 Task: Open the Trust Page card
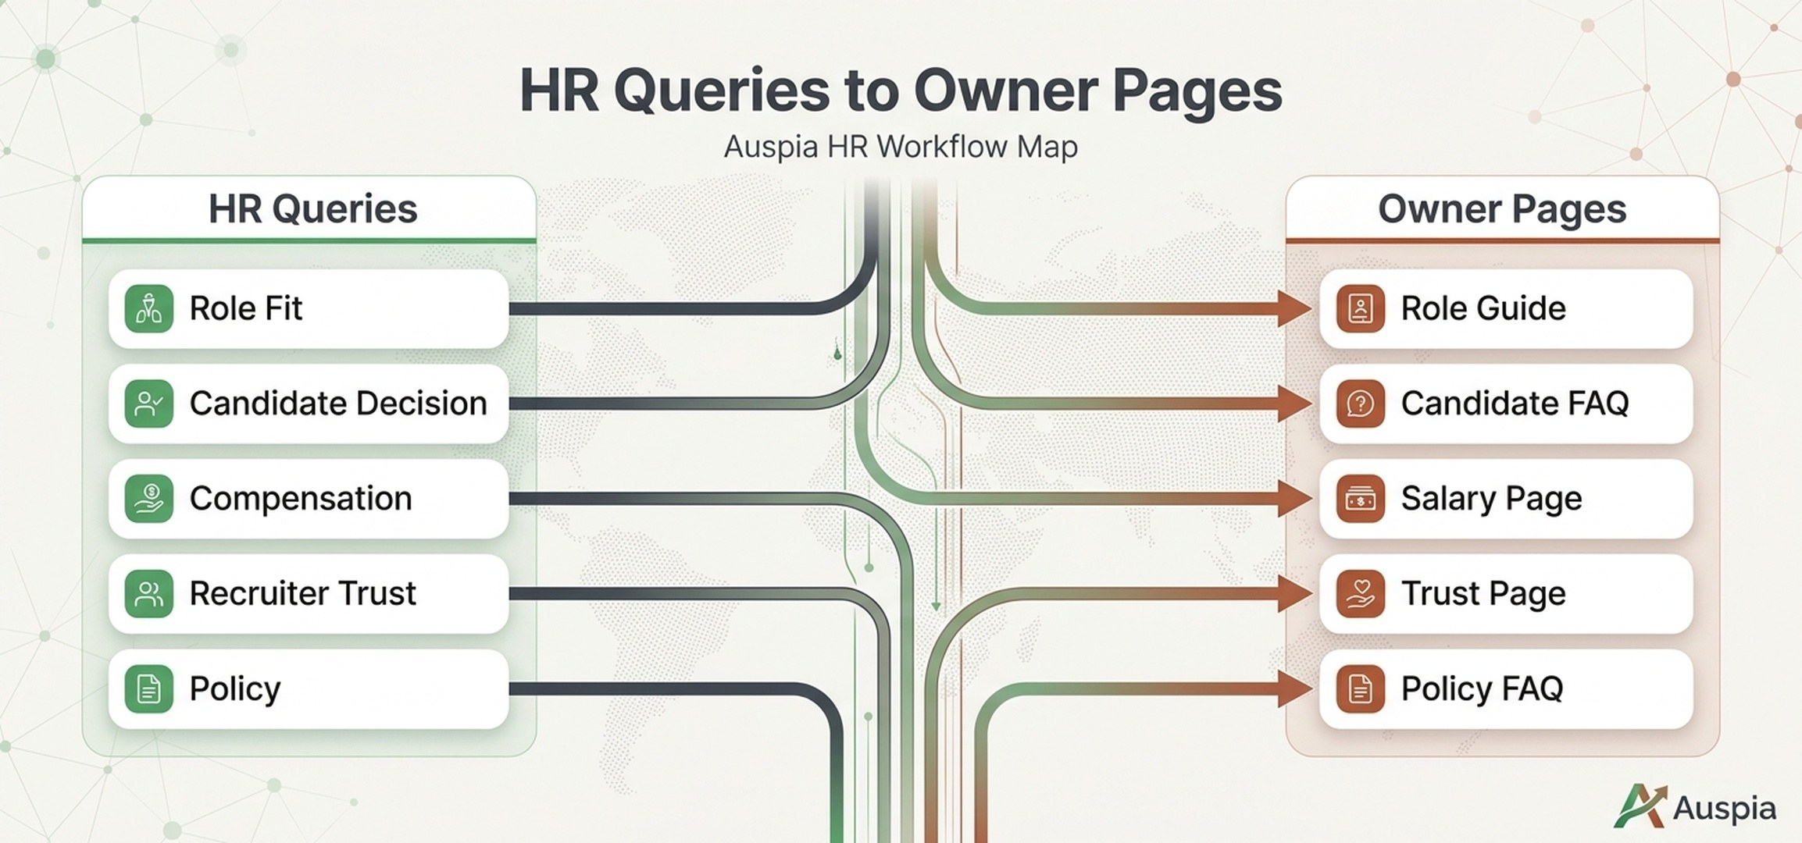[1506, 594]
